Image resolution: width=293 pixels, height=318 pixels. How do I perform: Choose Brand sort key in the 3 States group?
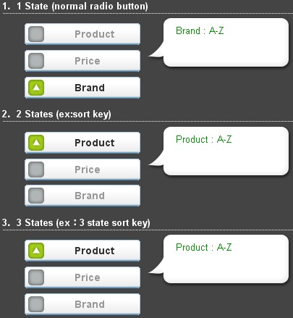click(82, 304)
